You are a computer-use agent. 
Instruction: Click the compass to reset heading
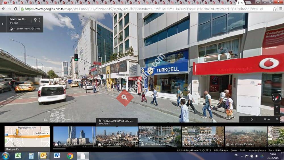pyautogui.click(x=277, y=98)
